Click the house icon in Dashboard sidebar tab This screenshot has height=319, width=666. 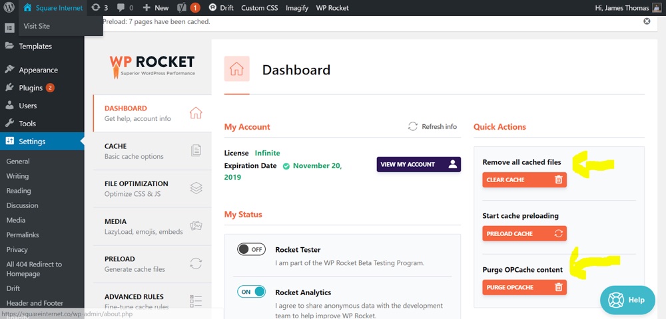point(196,113)
